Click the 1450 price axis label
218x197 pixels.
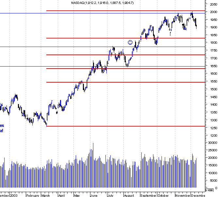point(213,97)
